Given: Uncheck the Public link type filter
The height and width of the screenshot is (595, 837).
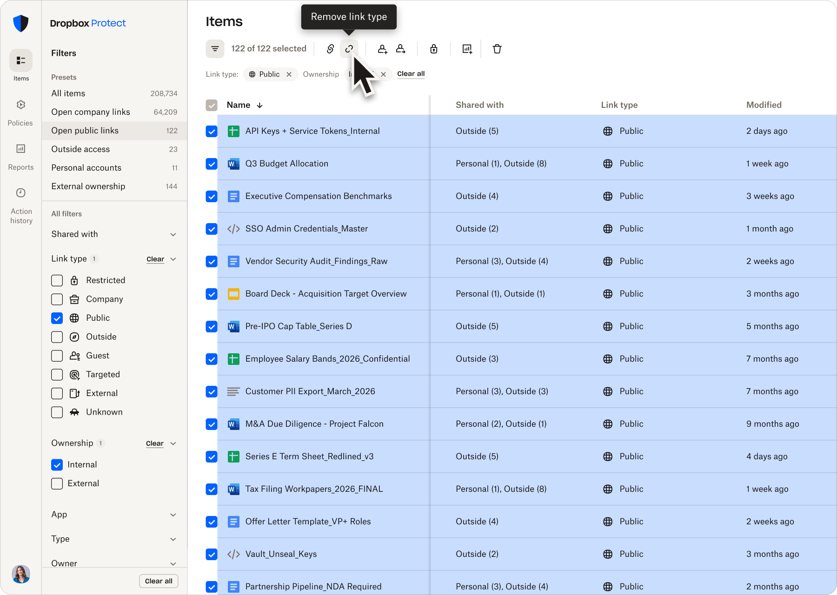Looking at the screenshot, I should [x=57, y=318].
